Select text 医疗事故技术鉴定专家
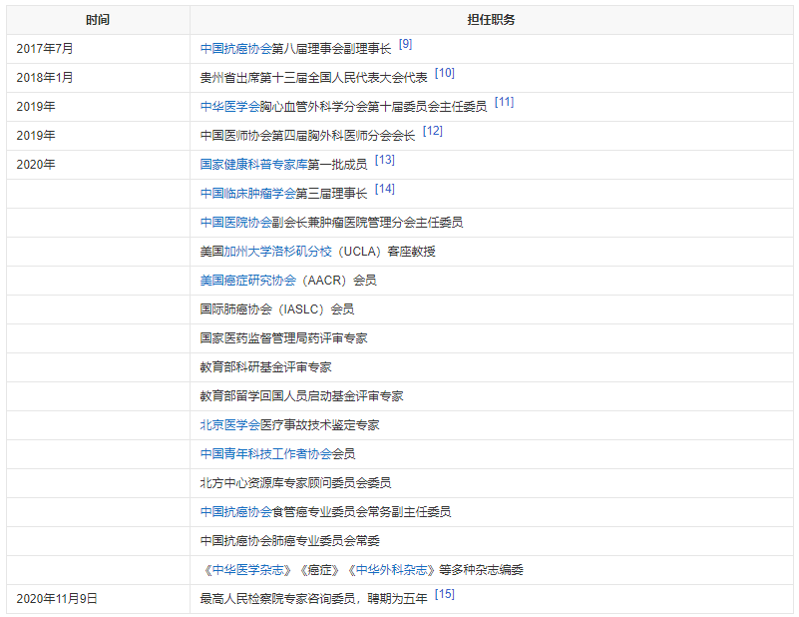This screenshot has height=617, width=799. (x=319, y=425)
